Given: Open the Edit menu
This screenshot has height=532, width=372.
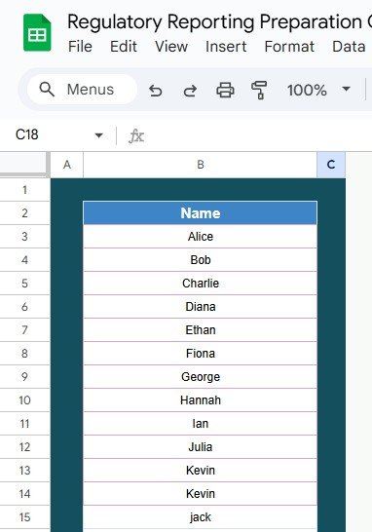Looking at the screenshot, I should pyautogui.click(x=124, y=47).
